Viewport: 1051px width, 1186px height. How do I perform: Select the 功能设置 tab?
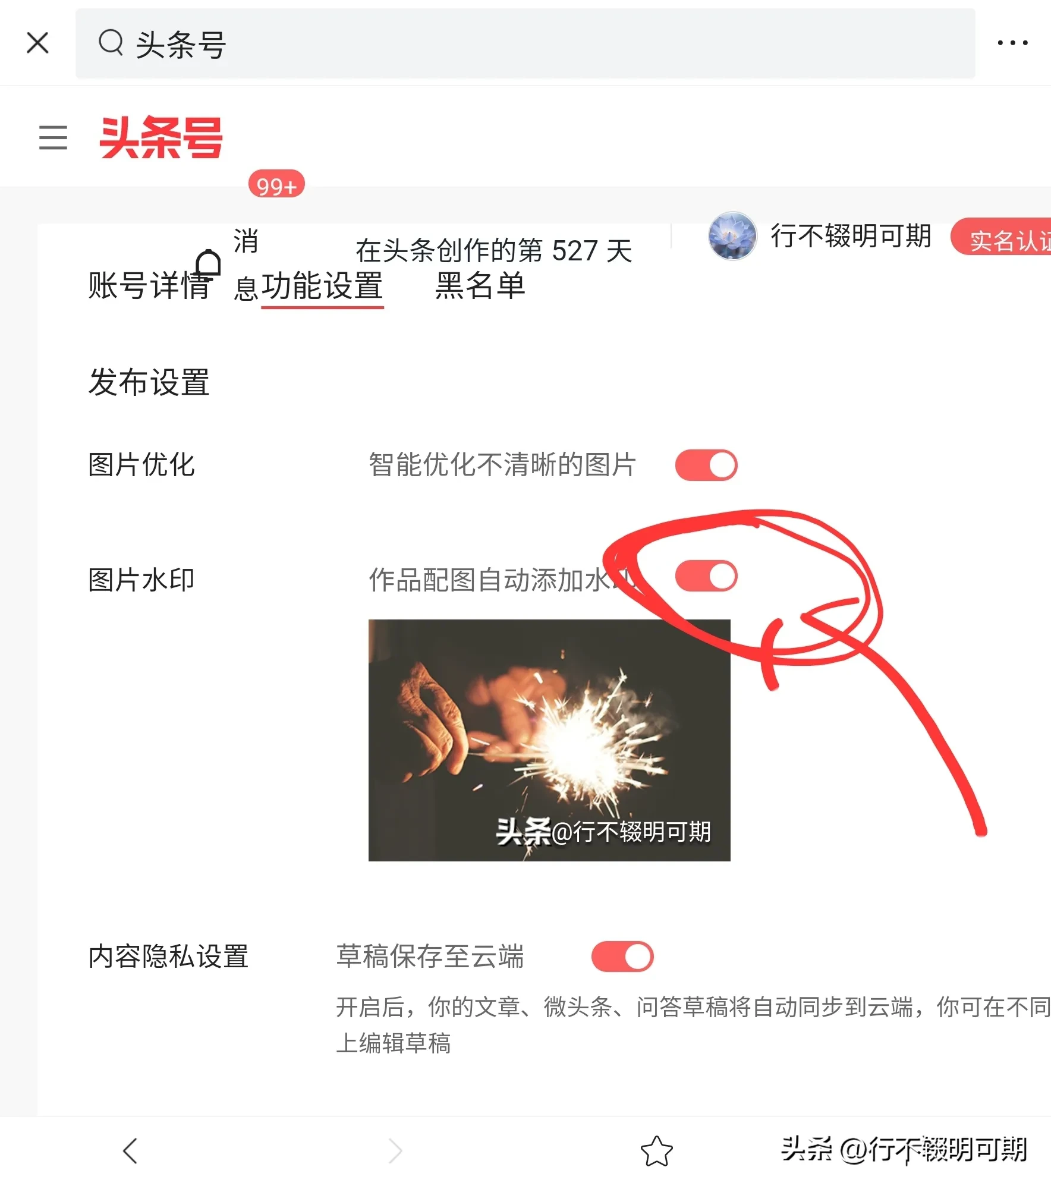coord(322,286)
